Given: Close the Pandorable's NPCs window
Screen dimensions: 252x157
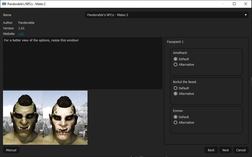Looking at the screenshot, I should coord(246,4).
